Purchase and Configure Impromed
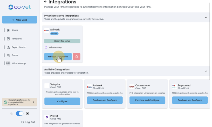Image resolution: width=212 pixels, height=127 pixels. (x=190, y=100)
